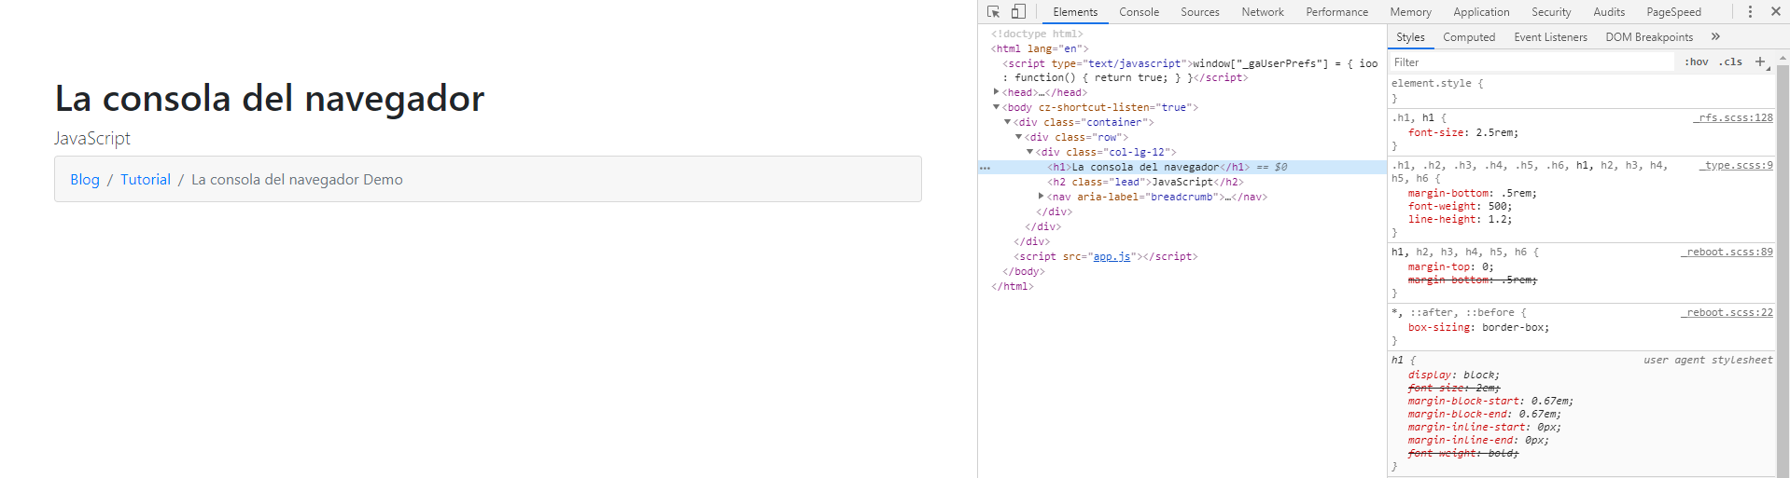The image size is (1790, 478).
Task: Select the Computed sub-tab
Action: coord(1469,37)
